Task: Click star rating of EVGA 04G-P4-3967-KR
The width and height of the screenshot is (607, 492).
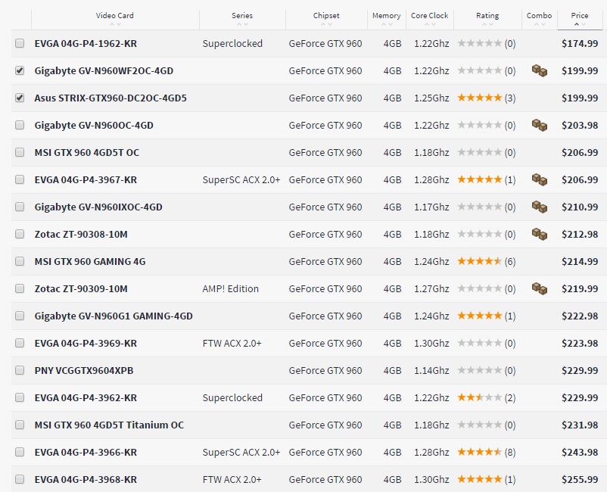Action: point(480,179)
